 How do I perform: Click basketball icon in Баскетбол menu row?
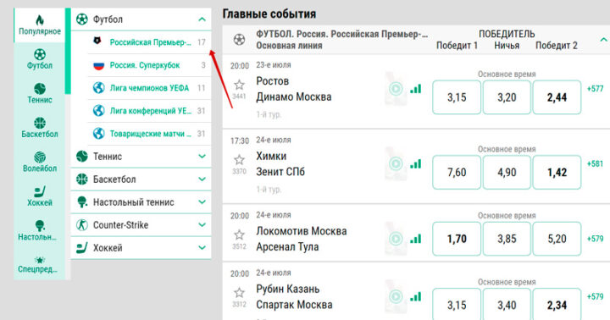click(81, 179)
